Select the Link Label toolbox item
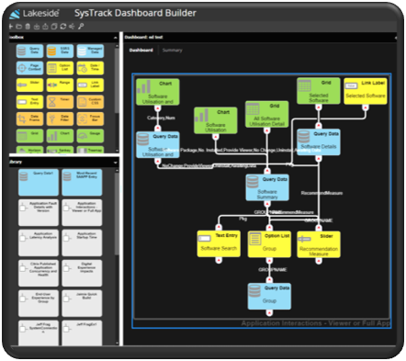Screen dimensions: 406x361 click(90, 85)
